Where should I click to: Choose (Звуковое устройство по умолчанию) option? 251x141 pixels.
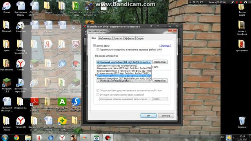[124, 65]
